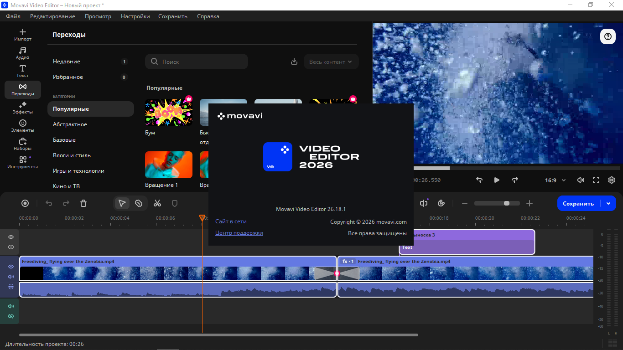Open the Файл menu

point(13,16)
